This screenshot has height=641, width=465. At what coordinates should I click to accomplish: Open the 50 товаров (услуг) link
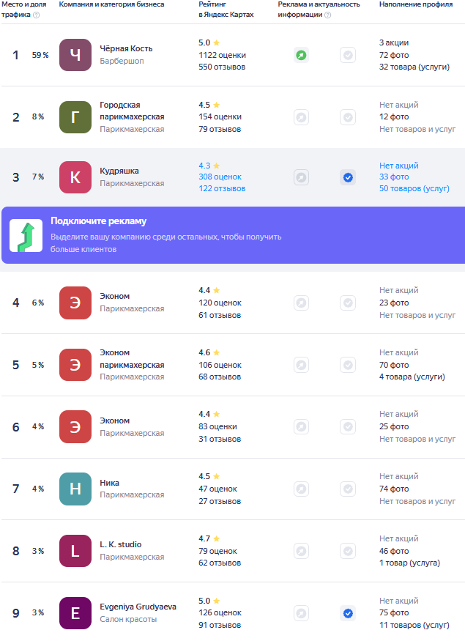414,188
